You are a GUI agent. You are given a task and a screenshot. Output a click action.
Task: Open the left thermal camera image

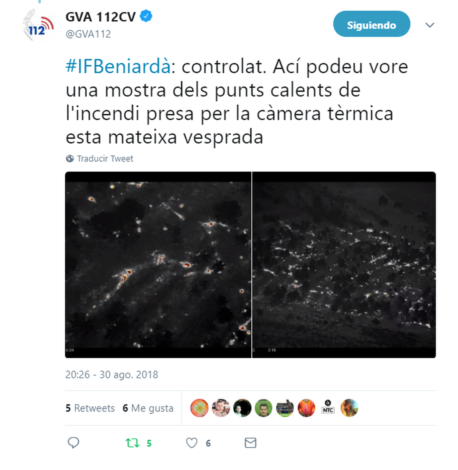pos(158,265)
